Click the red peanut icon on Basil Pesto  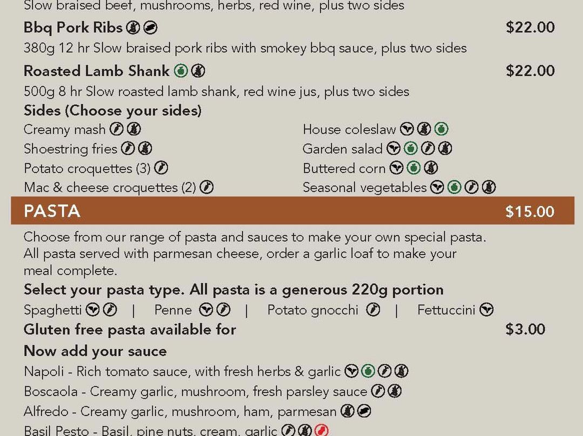(x=322, y=431)
